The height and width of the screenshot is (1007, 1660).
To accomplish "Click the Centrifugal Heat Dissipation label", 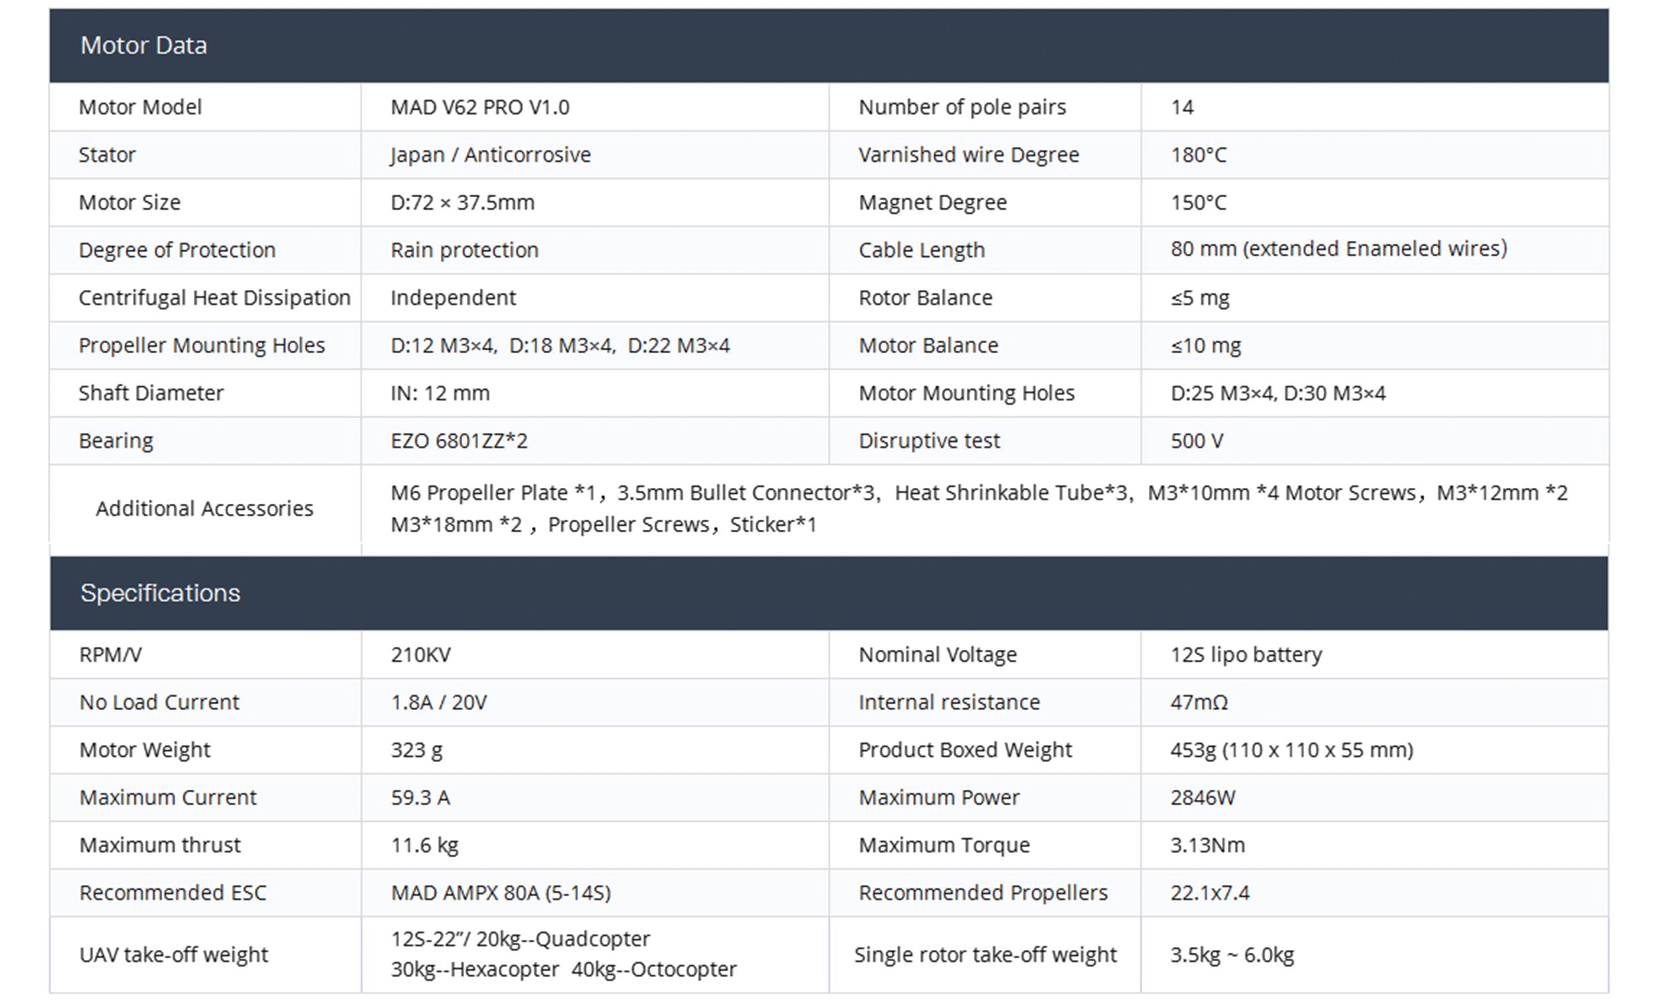I will pyautogui.click(x=214, y=298).
